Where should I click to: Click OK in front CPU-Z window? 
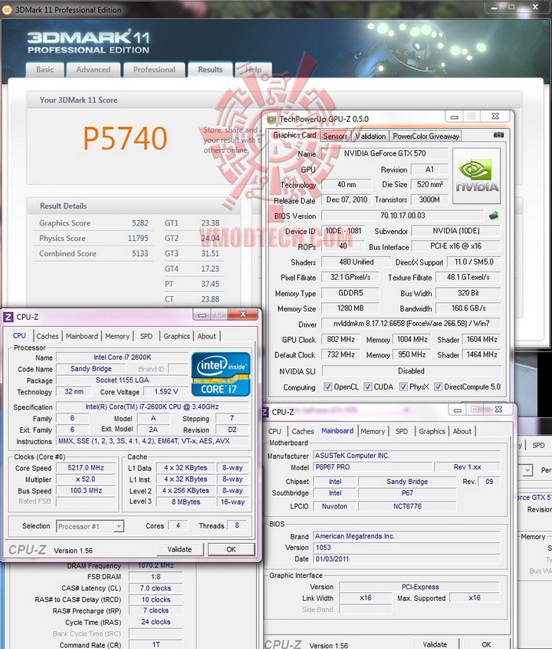coord(231,549)
